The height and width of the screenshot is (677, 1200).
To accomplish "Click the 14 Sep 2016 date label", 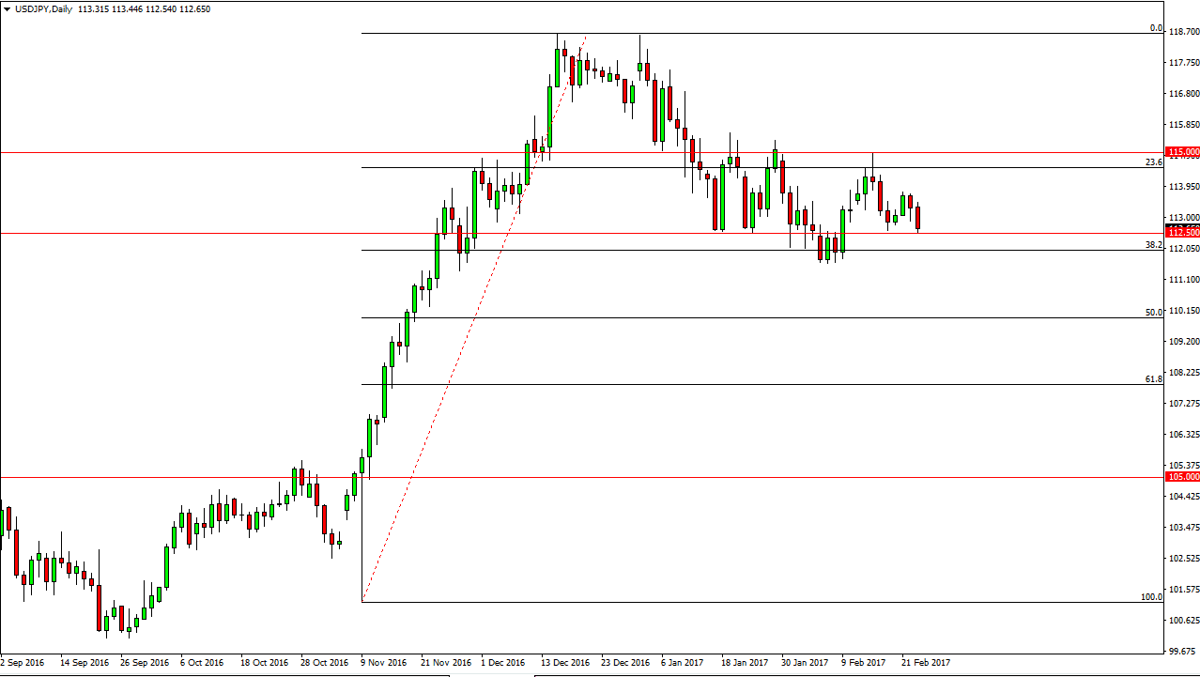I will pyautogui.click(x=85, y=663).
